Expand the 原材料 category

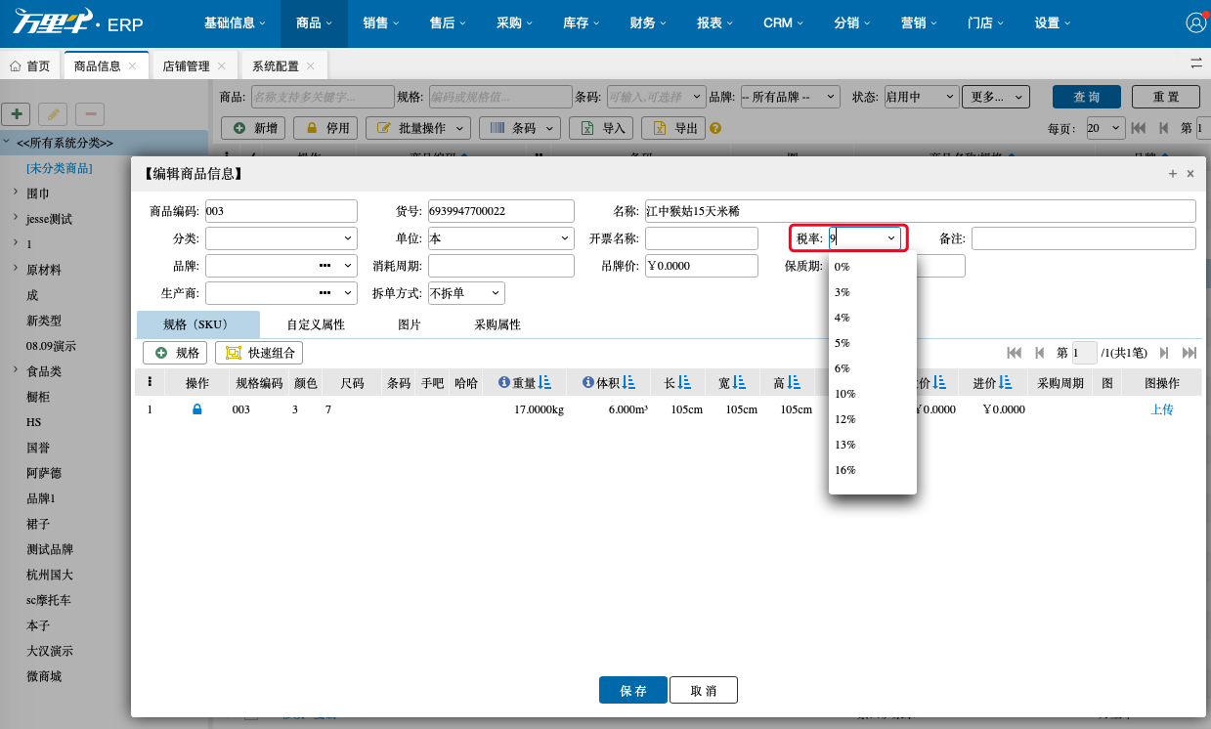16,269
